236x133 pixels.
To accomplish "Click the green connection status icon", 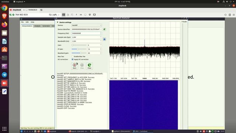I will click(13, 15).
